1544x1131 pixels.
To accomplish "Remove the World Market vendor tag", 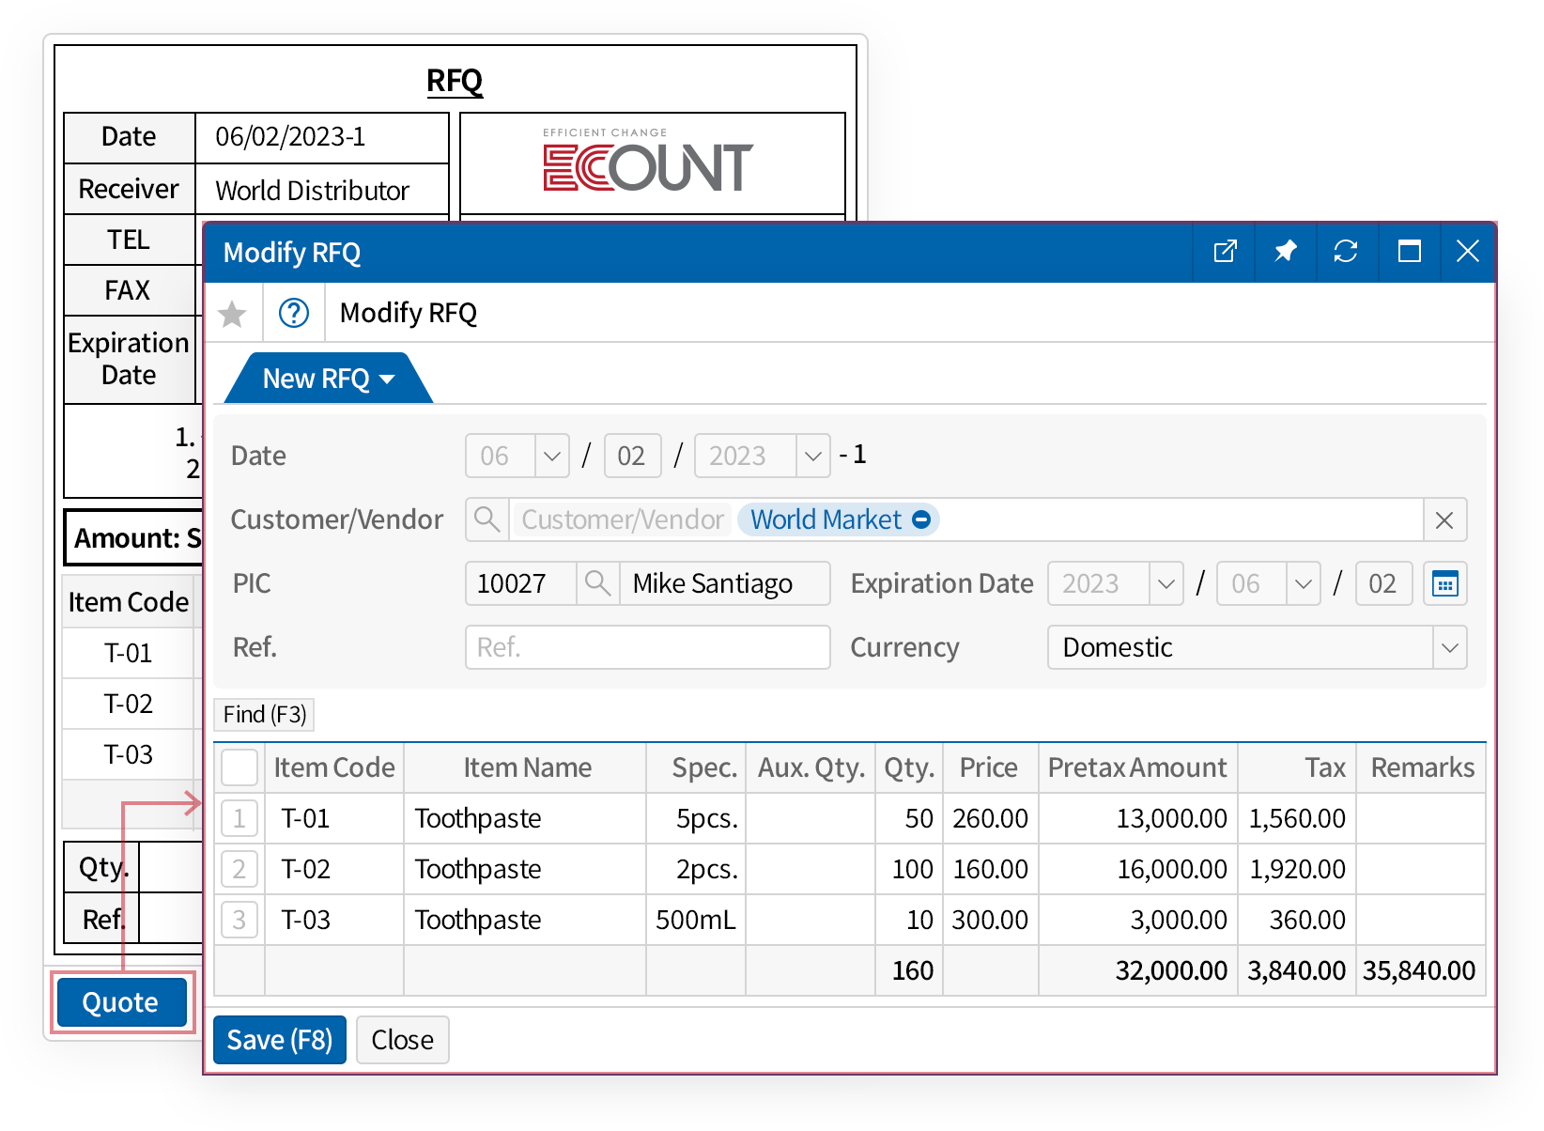I will click(x=922, y=519).
